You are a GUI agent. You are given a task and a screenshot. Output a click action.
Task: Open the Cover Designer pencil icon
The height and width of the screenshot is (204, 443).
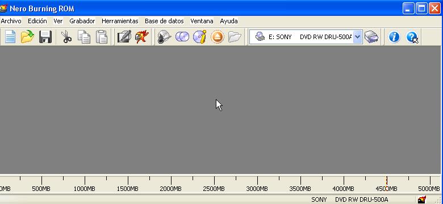click(x=124, y=37)
